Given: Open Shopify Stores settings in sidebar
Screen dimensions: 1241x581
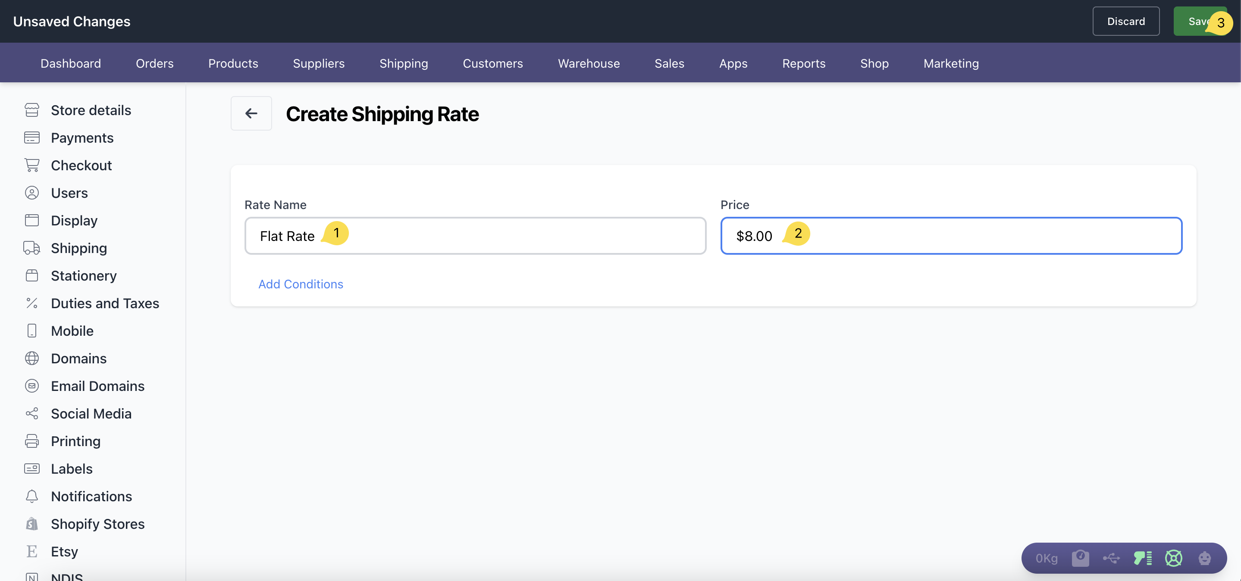Looking at the screenshot, I should (97, 524).
